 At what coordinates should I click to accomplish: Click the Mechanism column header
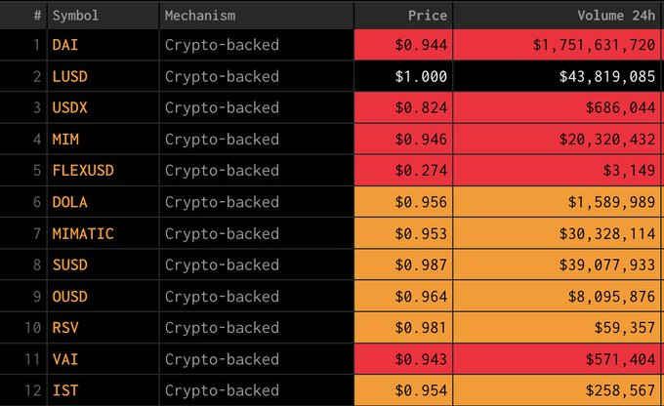click(200, 16)
